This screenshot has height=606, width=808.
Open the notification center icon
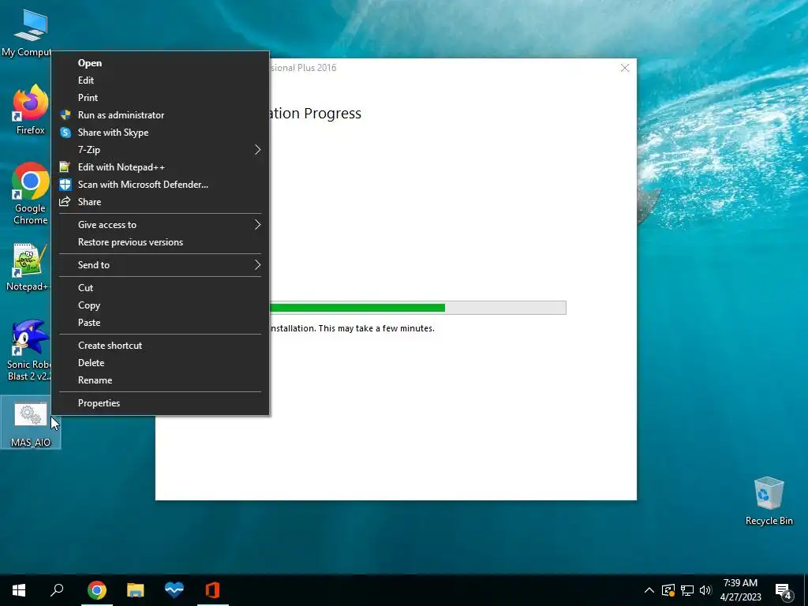(784, 591)
